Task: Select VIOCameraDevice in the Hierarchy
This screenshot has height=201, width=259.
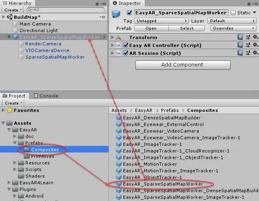Action: click(x=47, y=50)
